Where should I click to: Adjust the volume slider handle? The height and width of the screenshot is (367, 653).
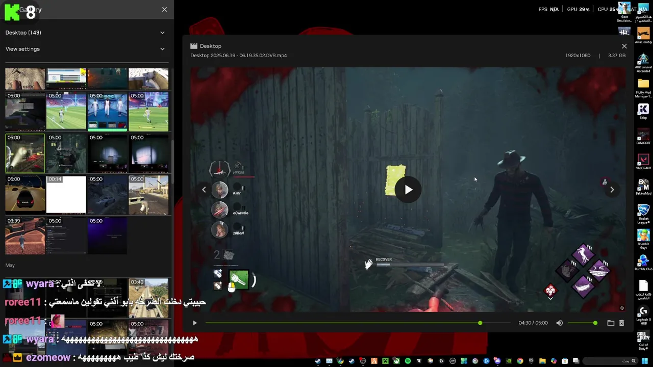pos(595,323)
